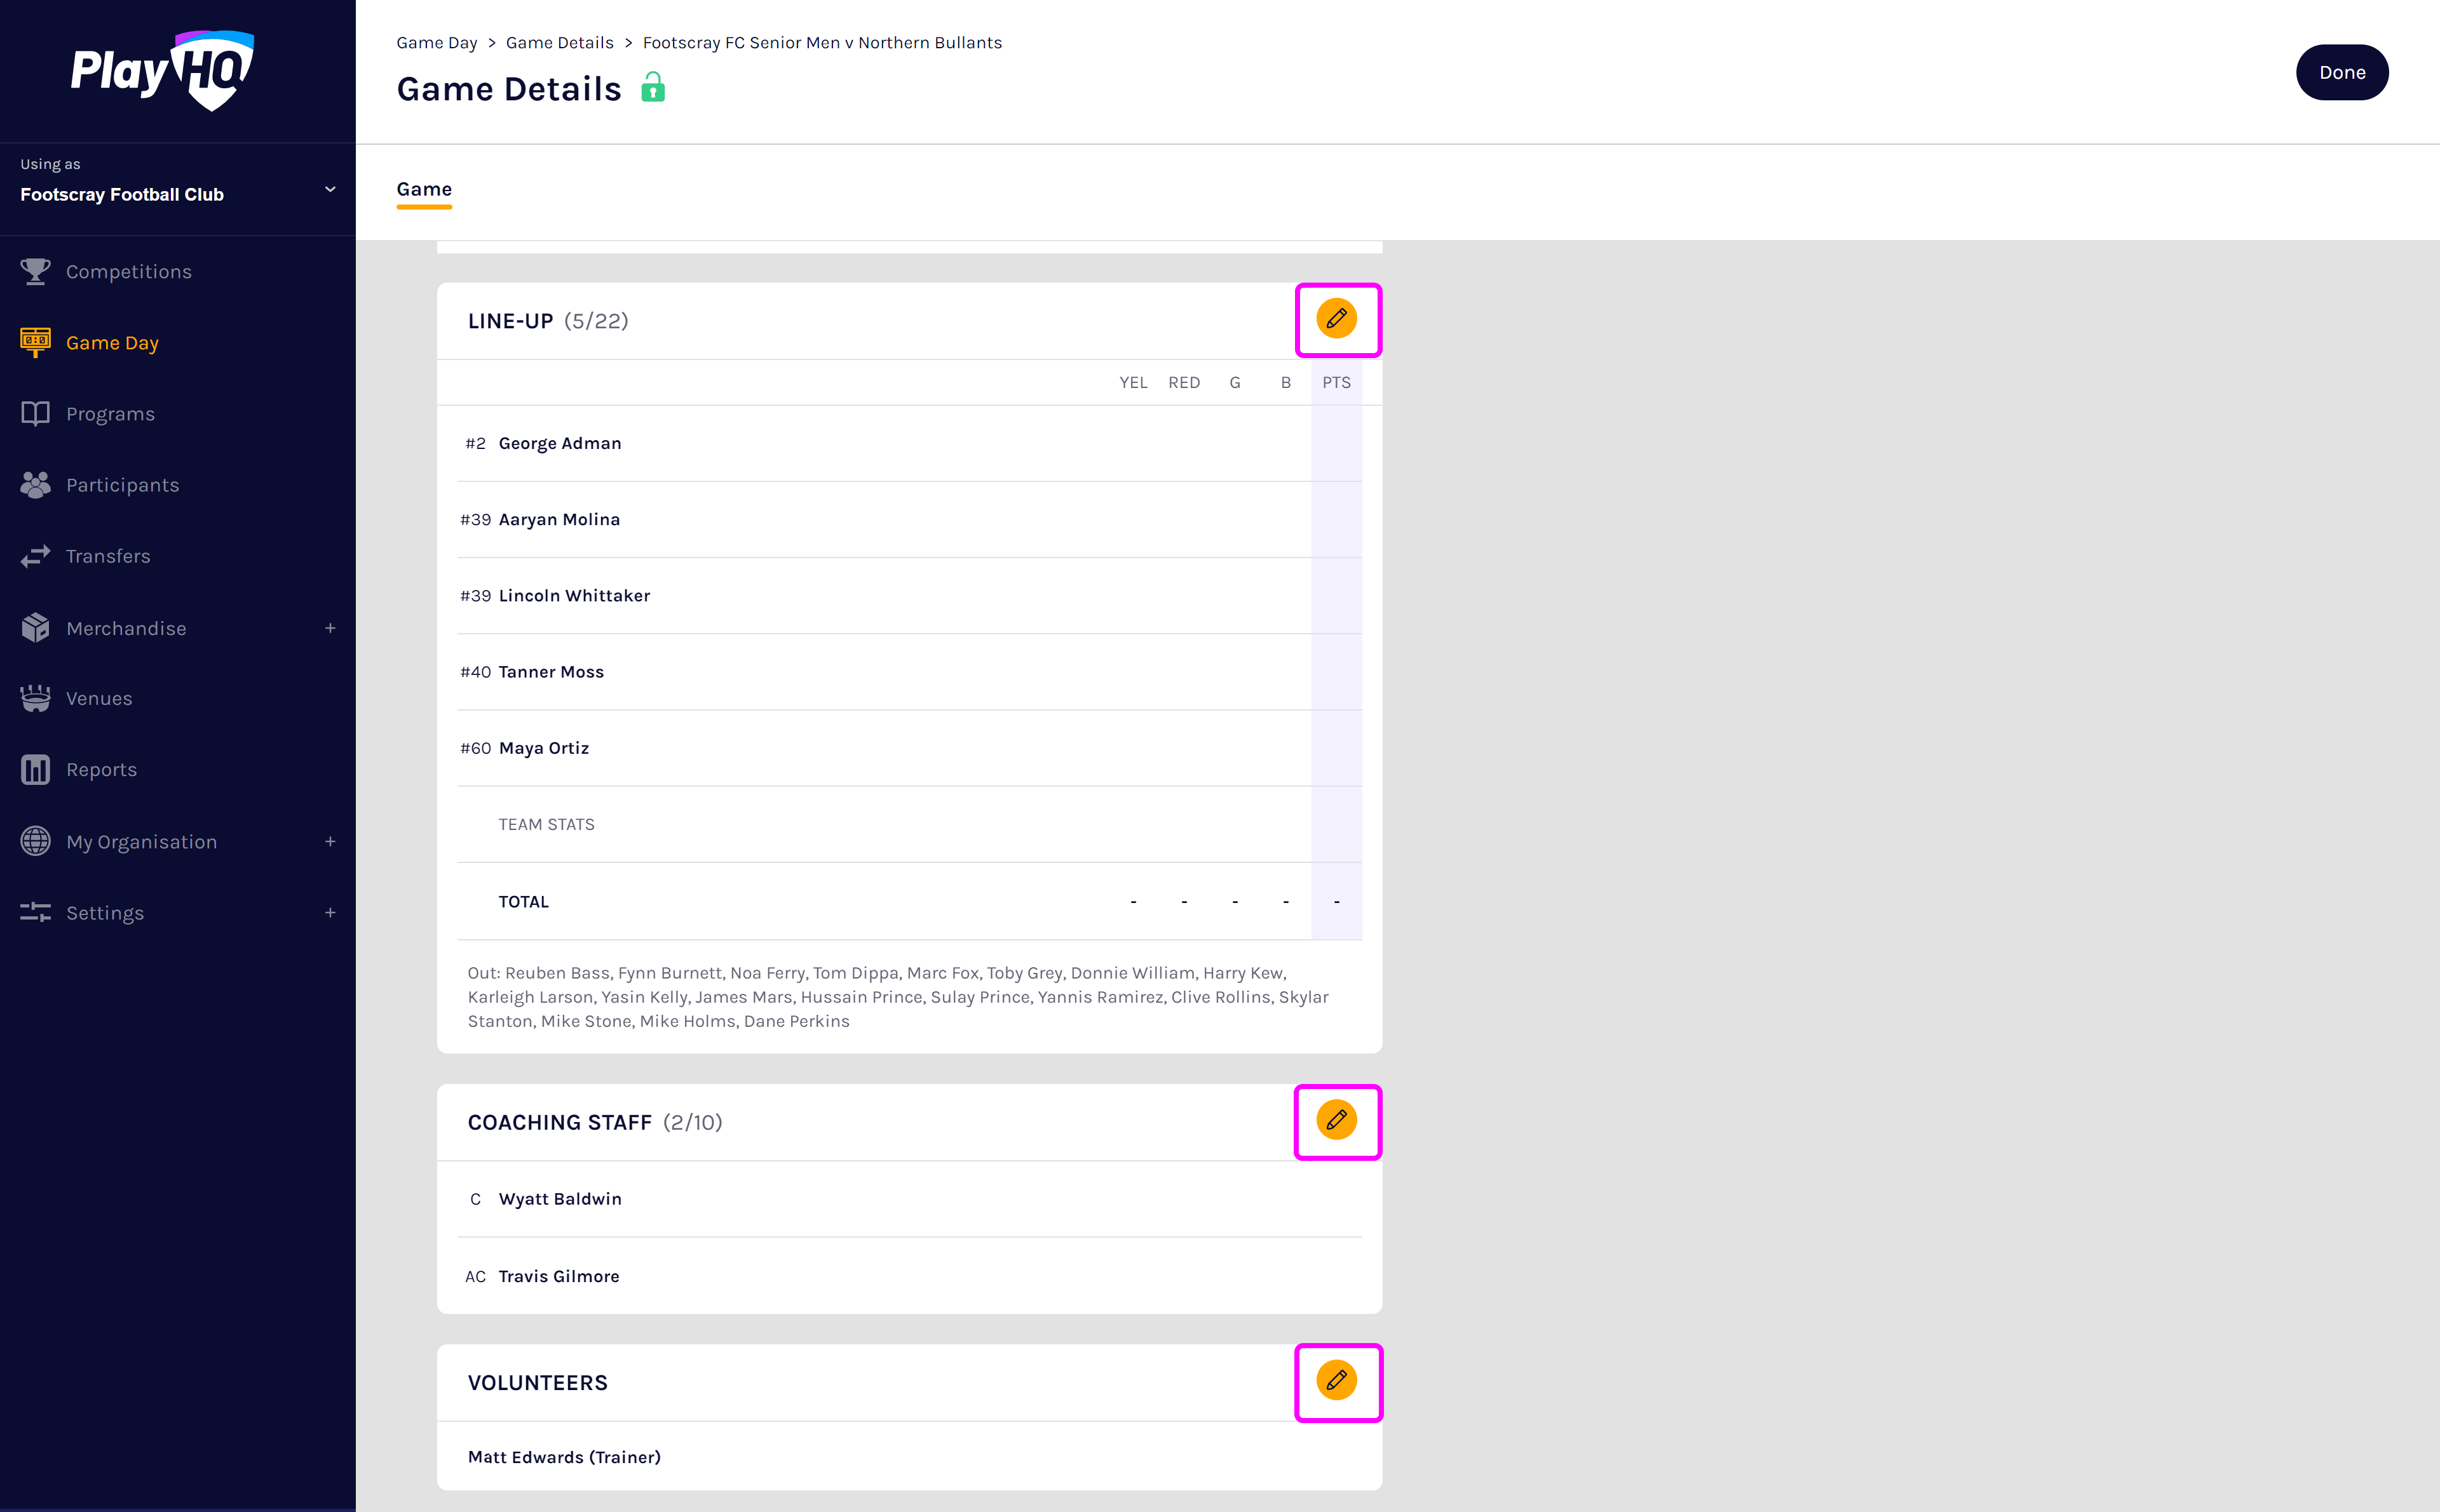Click the Competitions trophy icon
Viewport: 2440px width, 1512px height.
click(x=35, y=272)
